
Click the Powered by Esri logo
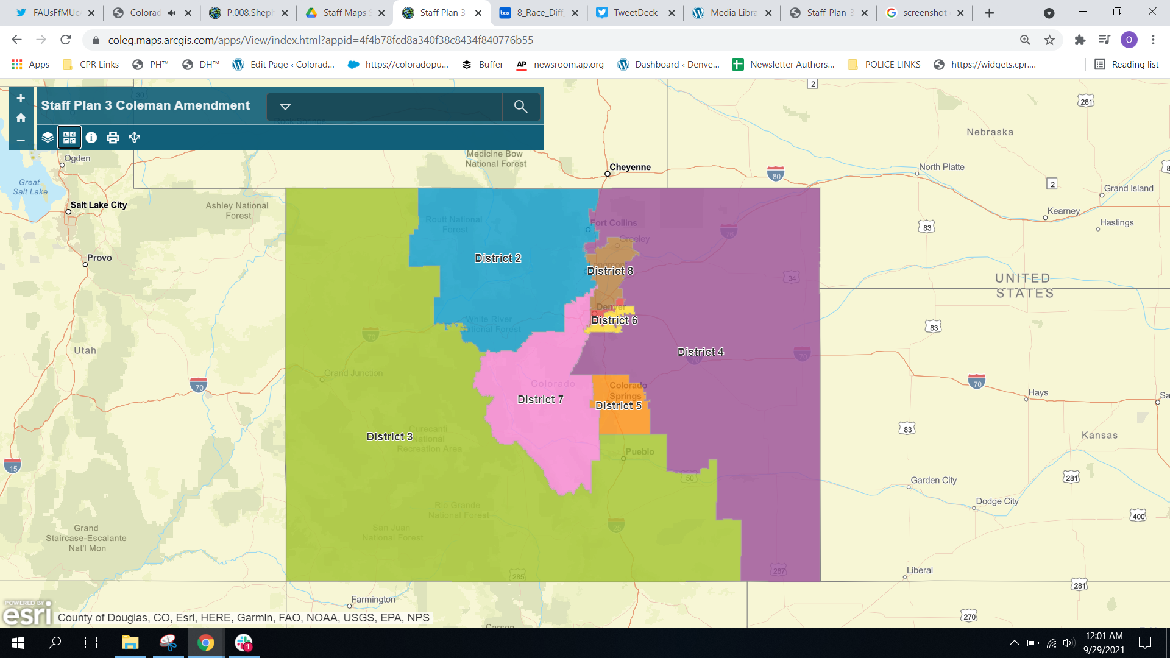coord(27,614)
